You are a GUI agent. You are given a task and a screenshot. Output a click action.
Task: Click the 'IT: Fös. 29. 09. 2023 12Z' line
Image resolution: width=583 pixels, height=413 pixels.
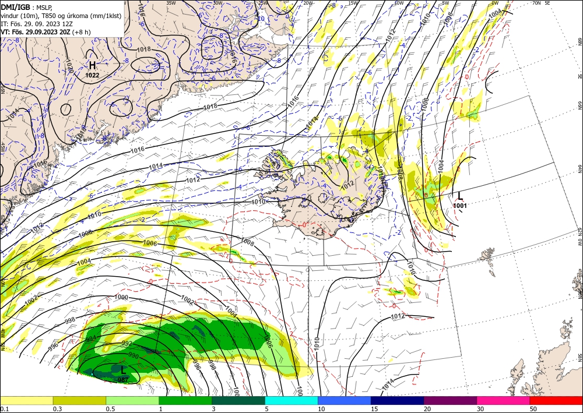tap(37, 23)
